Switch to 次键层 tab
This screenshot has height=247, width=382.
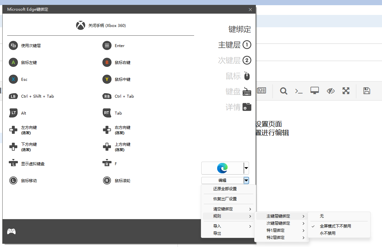pyautogui.click(x=235, y=60)
